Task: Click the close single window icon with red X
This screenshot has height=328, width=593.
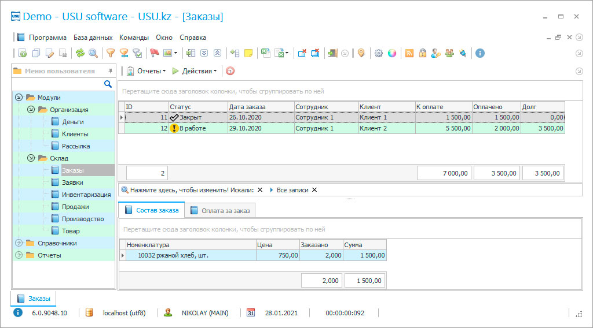Action: (x=302, y=53)
